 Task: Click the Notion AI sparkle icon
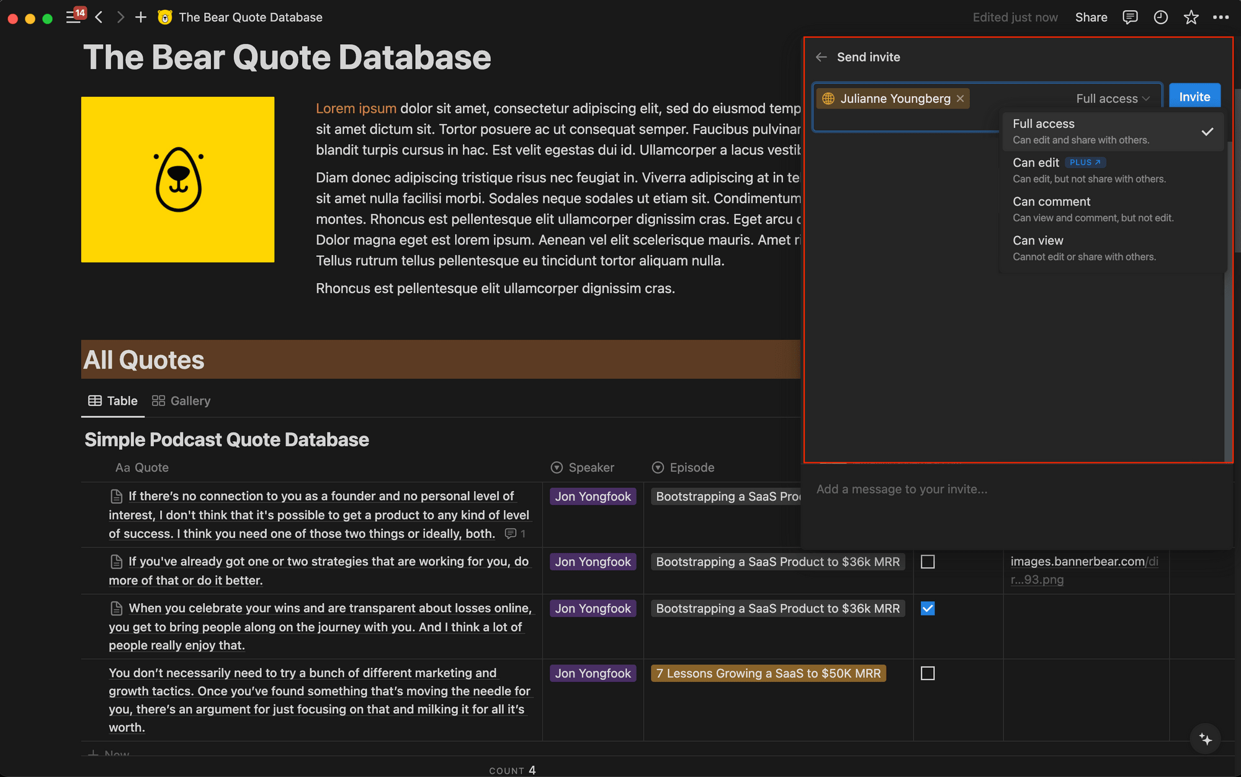pos(1206,739)
